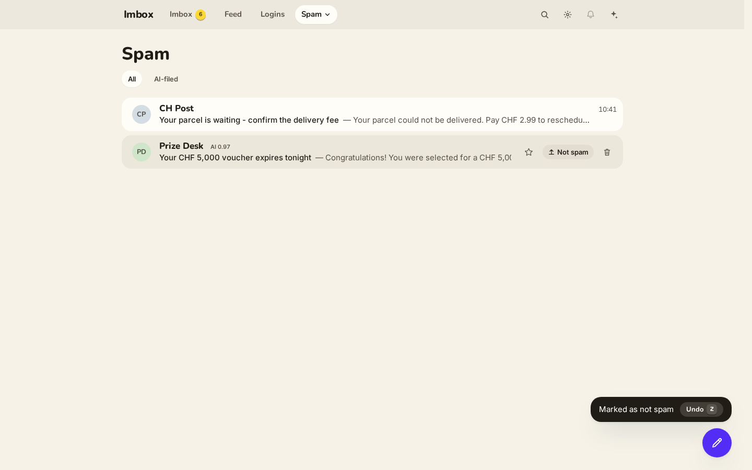
Task: Mark Prize Desk email as Not spam
Action: pos(568,152)
